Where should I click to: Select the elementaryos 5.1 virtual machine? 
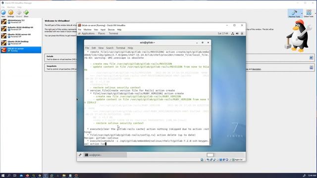click(21, 21)
